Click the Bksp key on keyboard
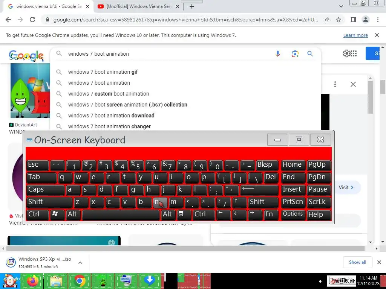This screenshot has height=289, width=386. 267,165
